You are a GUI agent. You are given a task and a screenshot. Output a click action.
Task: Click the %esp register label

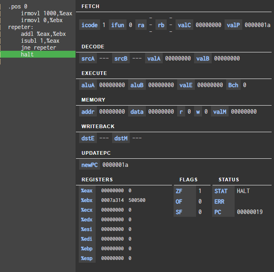[x=86, y=258]
